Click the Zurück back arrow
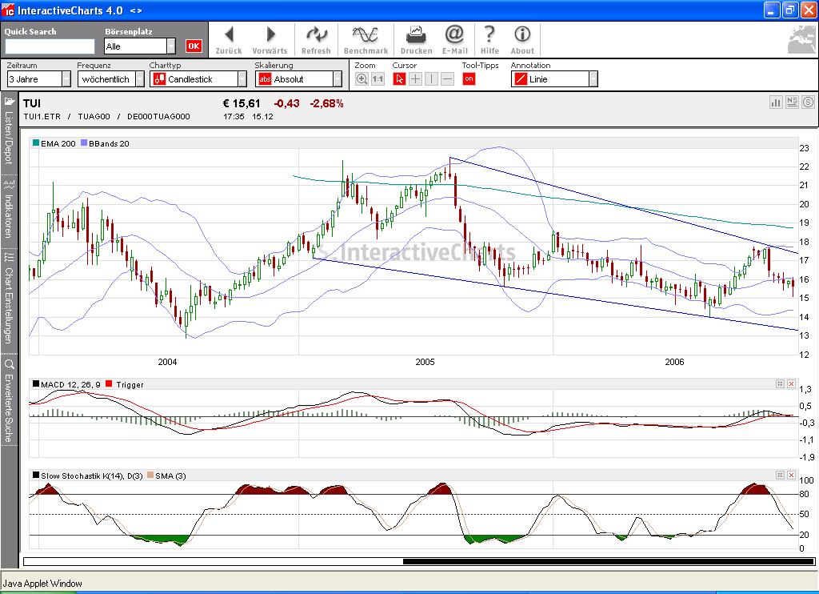The height and width of the screenshot is (594, 819). coord(229,38)
